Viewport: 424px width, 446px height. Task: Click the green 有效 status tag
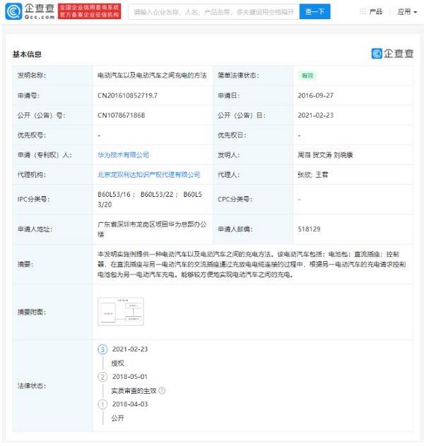coord(307,76)
